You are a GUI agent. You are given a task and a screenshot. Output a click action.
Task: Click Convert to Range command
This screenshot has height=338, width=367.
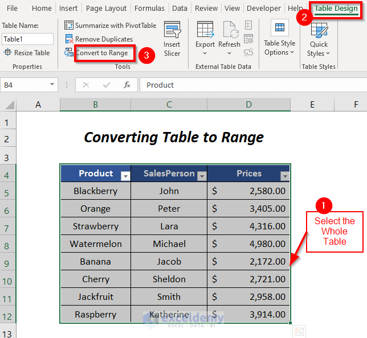point(100,53)
